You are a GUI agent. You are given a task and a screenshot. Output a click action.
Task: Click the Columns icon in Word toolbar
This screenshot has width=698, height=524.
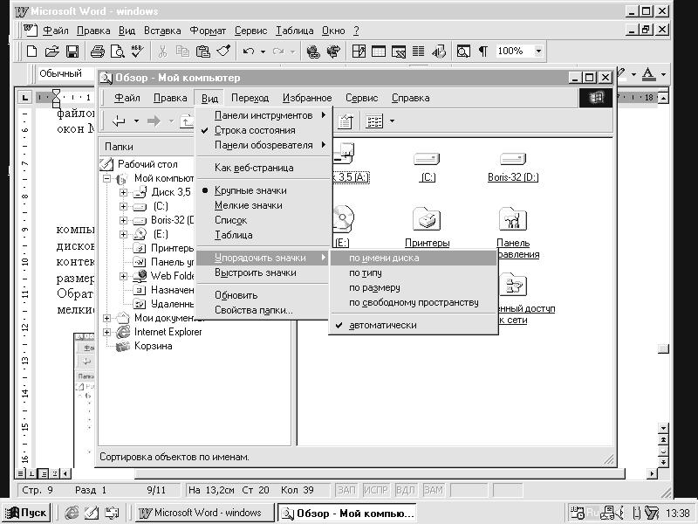coord(419,52)
